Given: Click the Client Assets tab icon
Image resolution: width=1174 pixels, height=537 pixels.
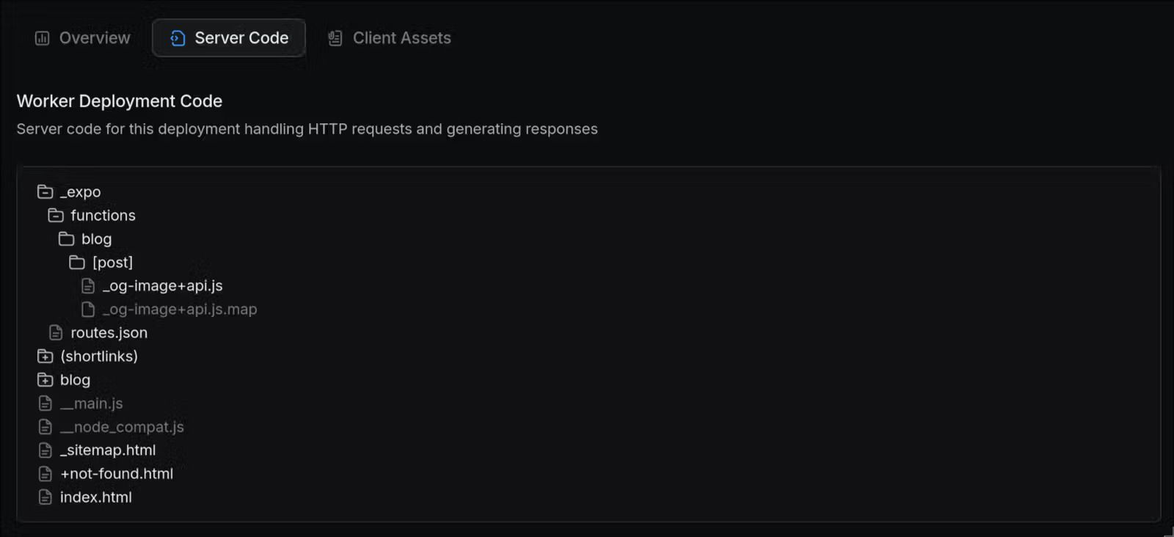Looking at the screenshot, I should [x=335, y=38].
